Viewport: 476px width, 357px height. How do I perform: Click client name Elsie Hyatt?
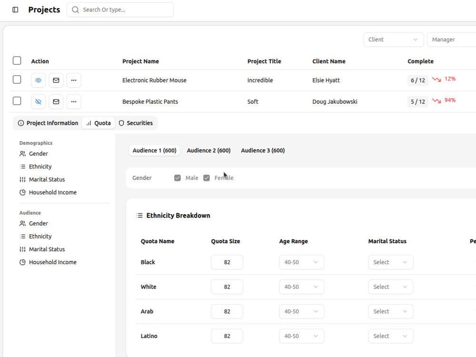click(326, 80)
